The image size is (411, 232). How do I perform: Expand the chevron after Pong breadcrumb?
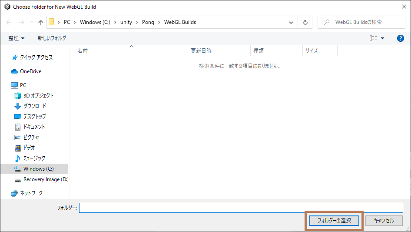click(159, 22)
